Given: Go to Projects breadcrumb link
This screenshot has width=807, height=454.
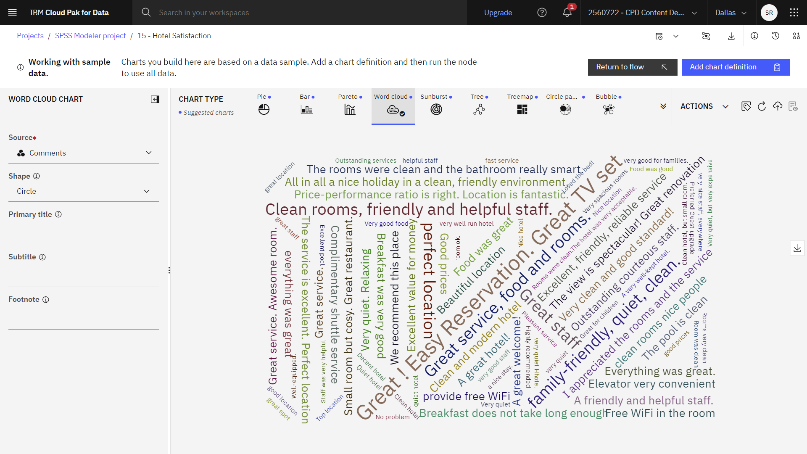Looking at the screenshot, I should [x=30, y=36].
